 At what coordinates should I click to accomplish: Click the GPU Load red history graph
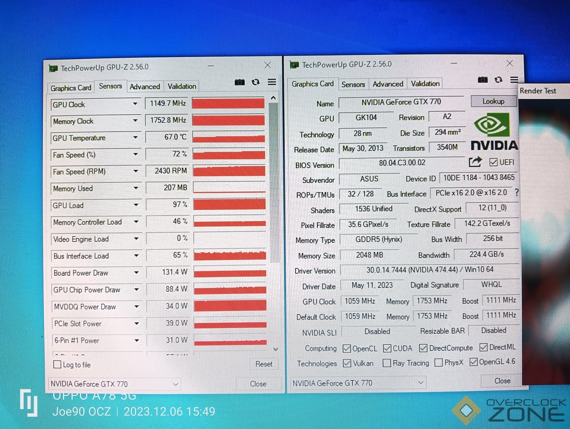[x=230, y=204]
